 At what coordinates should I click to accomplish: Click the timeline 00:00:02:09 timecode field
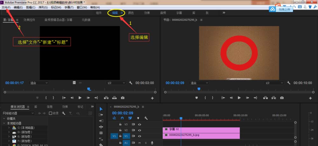123,113
